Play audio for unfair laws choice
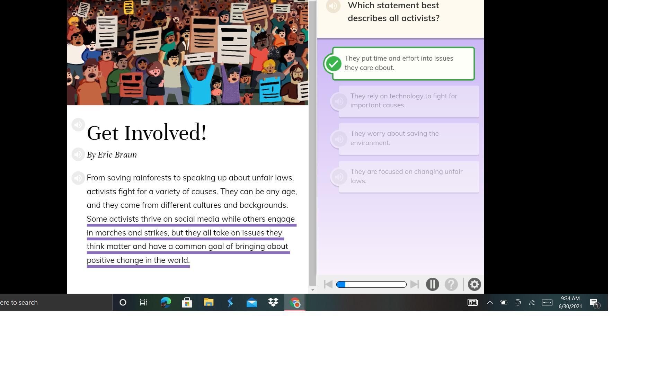Image resolution: width=665 pixels, height=374 pixels. [x=339, y=177]
